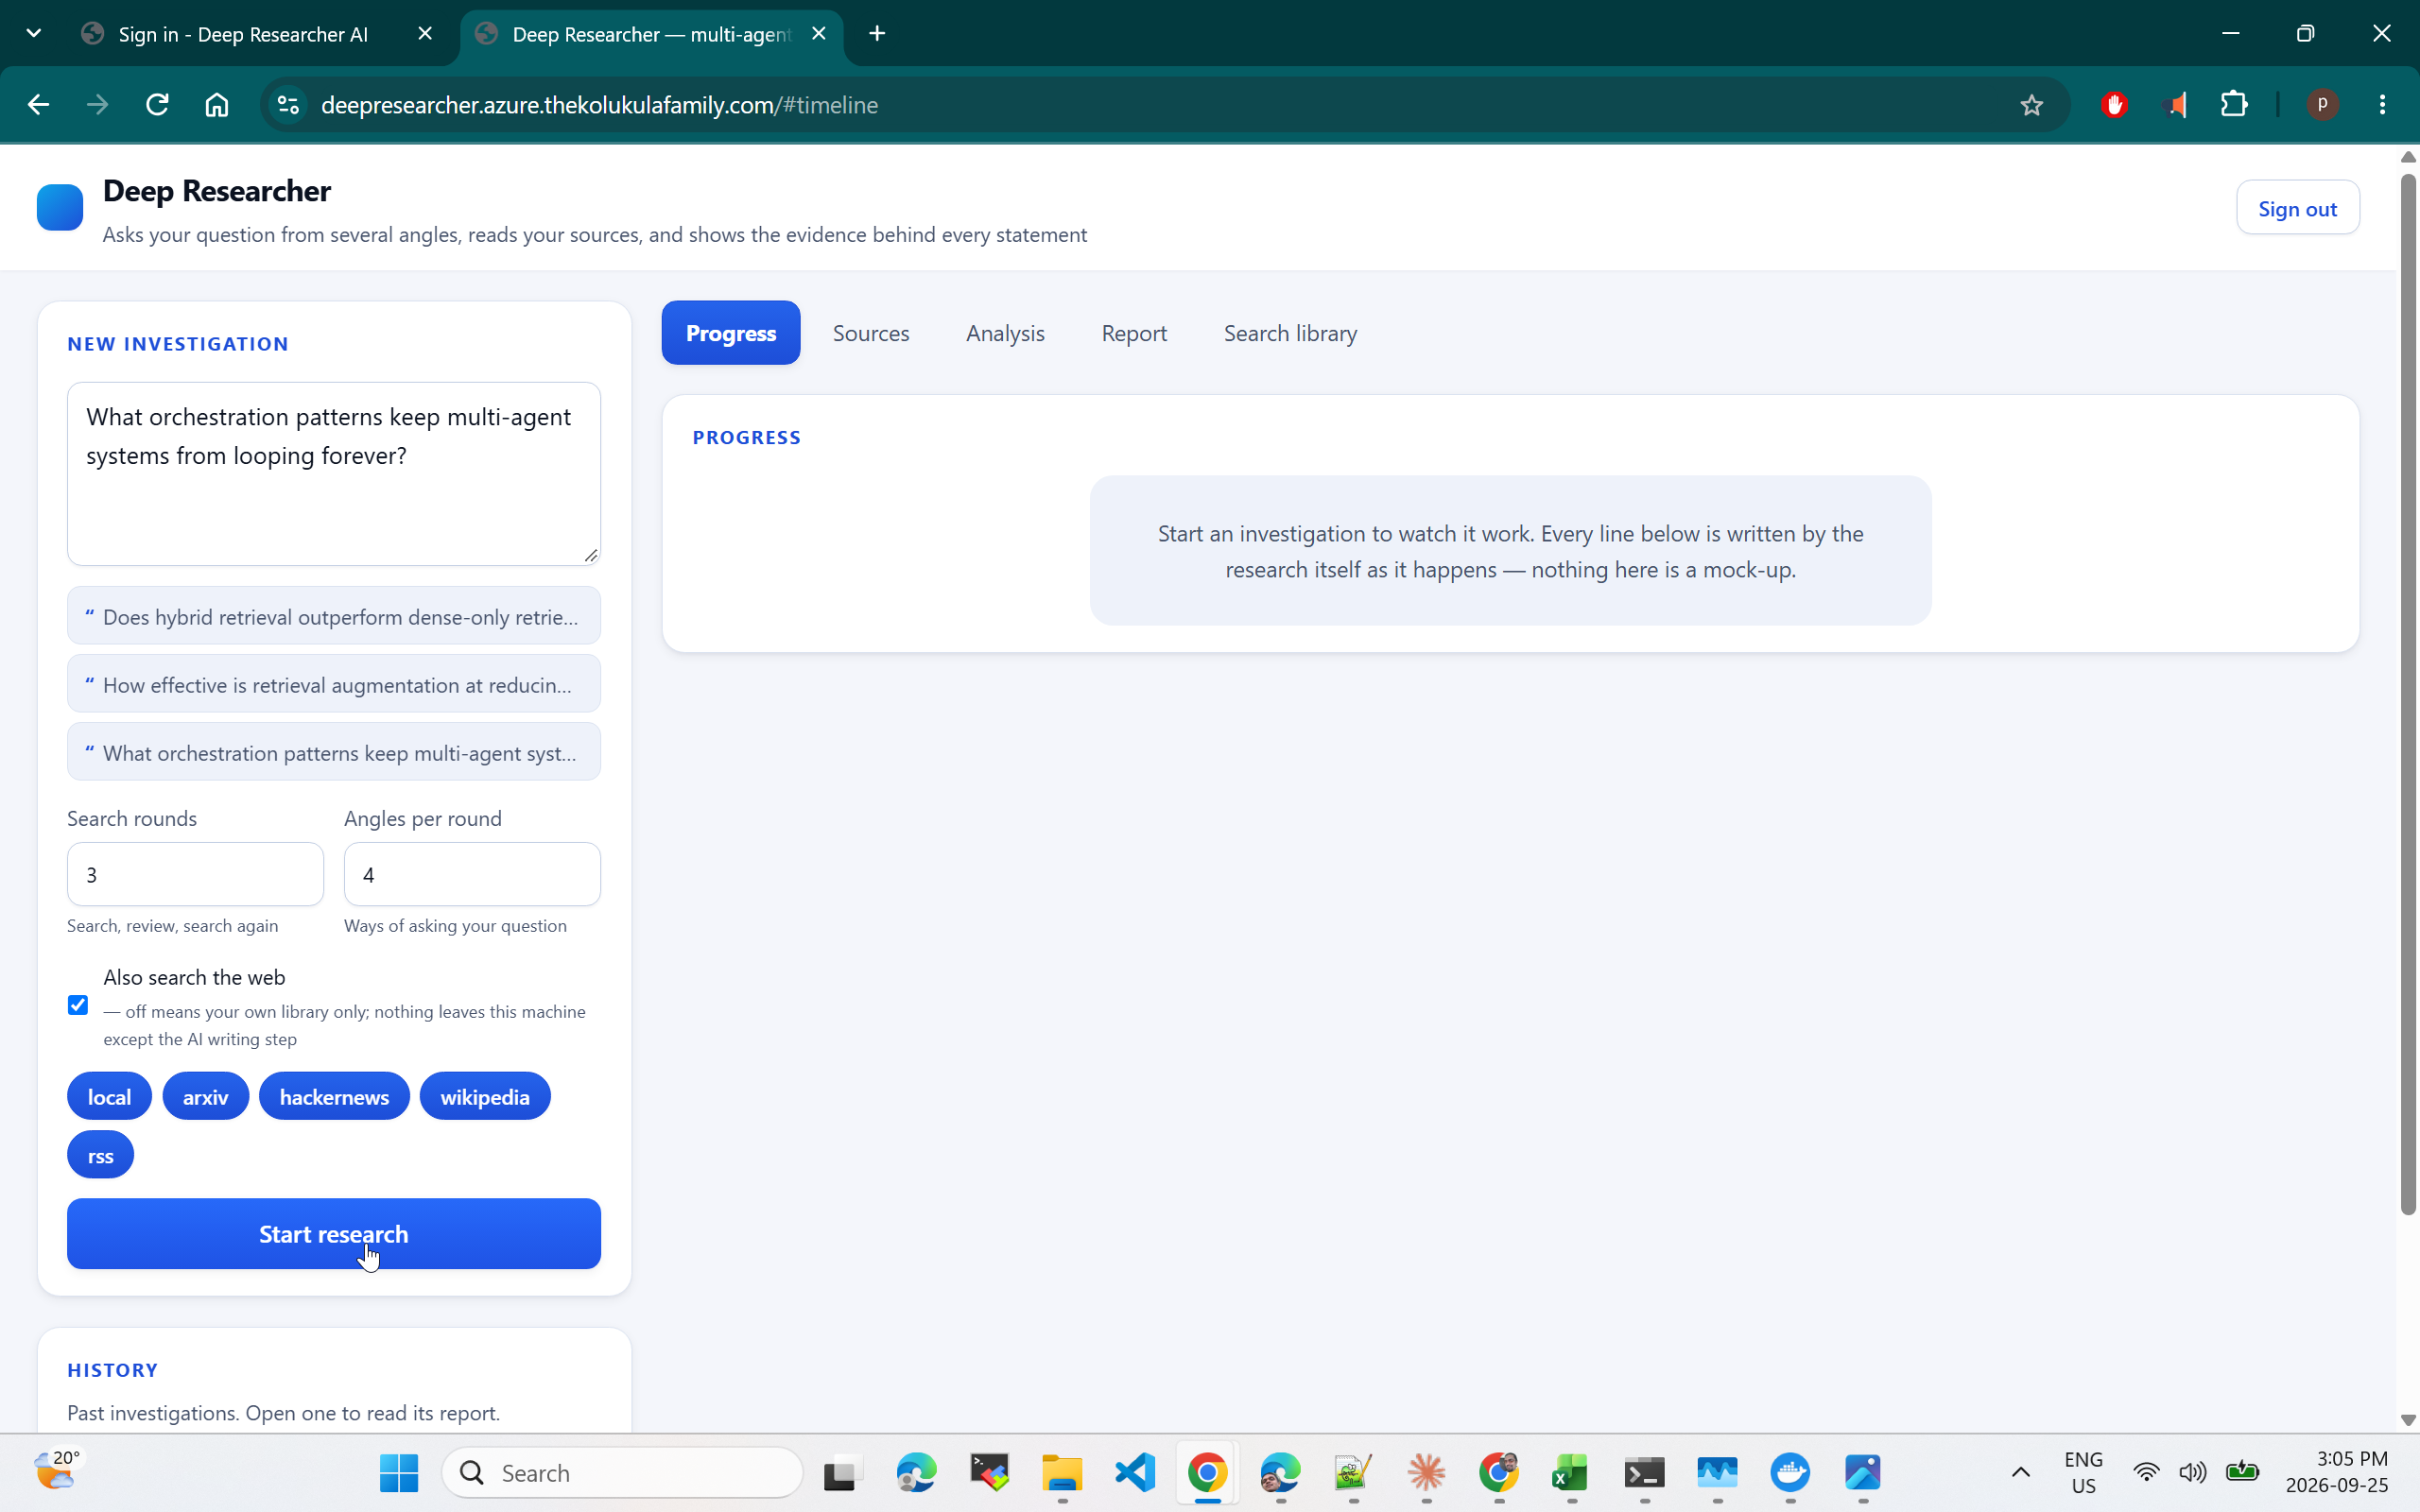
Task: Bookmark this page with star icon
Action: click(x=2031, y=105)
